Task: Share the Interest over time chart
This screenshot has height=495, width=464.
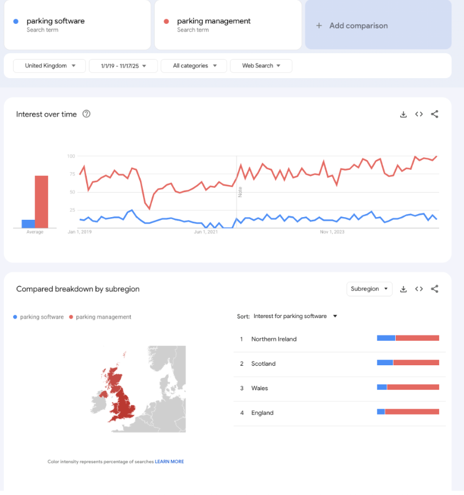Action: pyautogui.click(x=435, y=114)
